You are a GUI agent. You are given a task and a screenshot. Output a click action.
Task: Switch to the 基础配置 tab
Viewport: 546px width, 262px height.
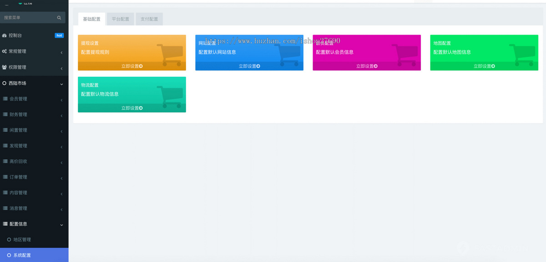coord(91,19)
